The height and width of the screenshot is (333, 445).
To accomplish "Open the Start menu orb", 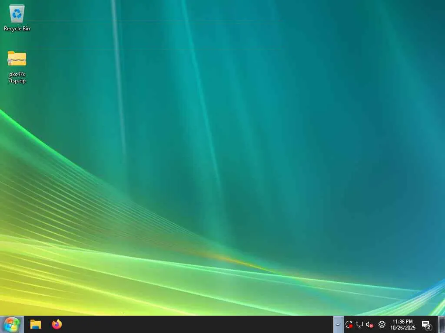I will (12, 324).
